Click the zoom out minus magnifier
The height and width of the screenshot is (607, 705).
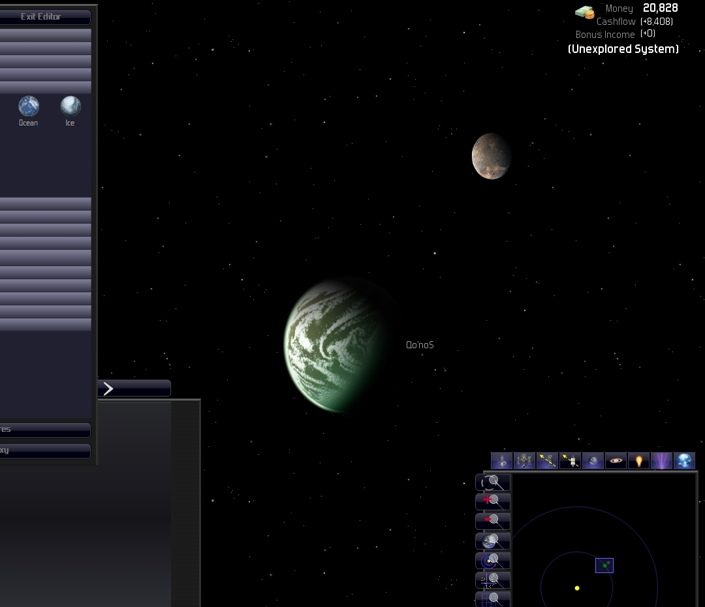tap(493, 521)
